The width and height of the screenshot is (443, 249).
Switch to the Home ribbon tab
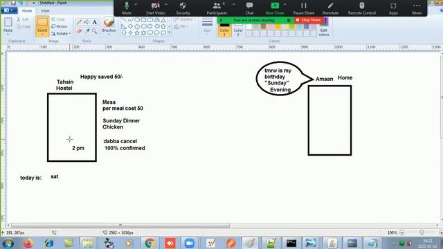(x=27, y=11)
